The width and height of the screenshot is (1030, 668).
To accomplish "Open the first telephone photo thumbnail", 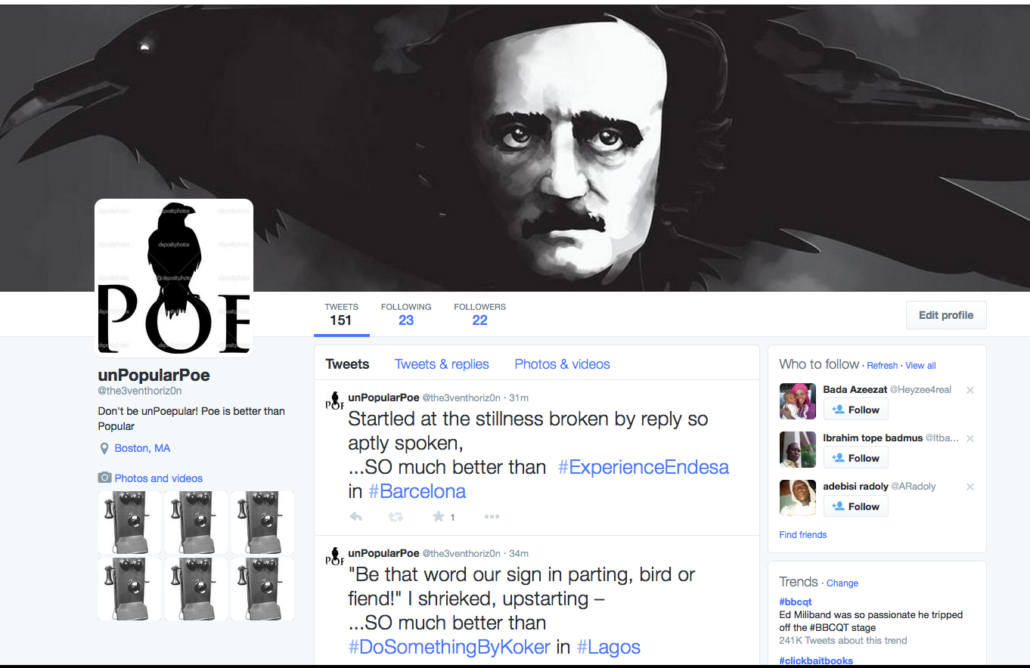I will point(129,522).
